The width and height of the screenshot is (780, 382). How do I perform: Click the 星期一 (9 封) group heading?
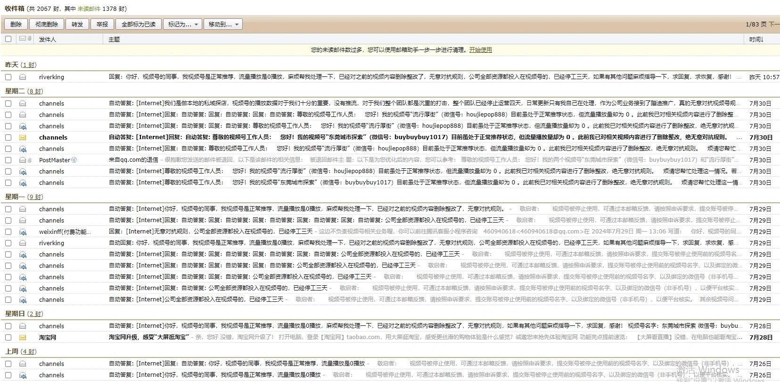tap(24, 197)
